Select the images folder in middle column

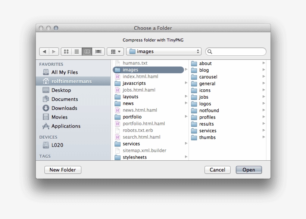tap(148, 70)
